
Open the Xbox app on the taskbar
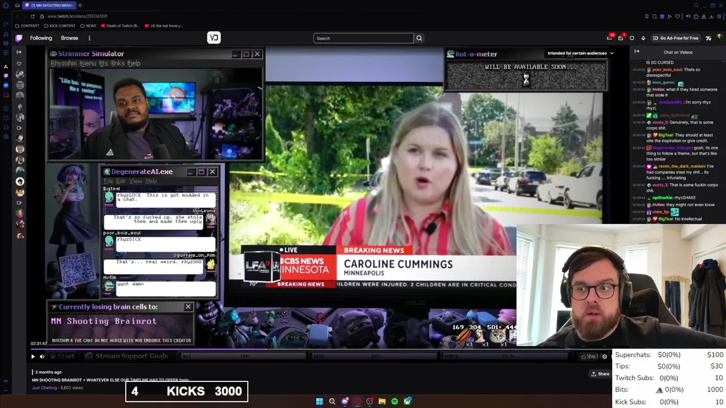click(408, 401)
